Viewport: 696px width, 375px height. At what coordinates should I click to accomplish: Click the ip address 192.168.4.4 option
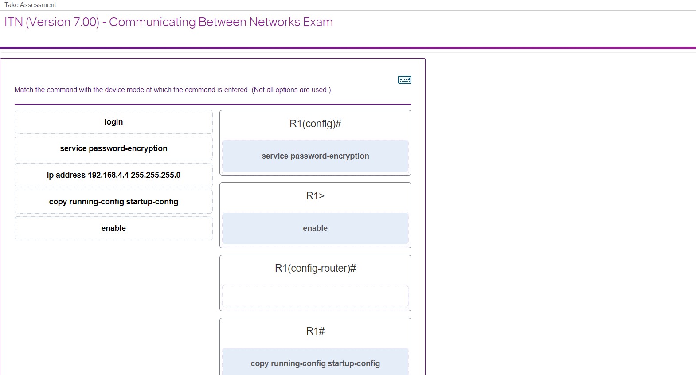coord(113,175)
